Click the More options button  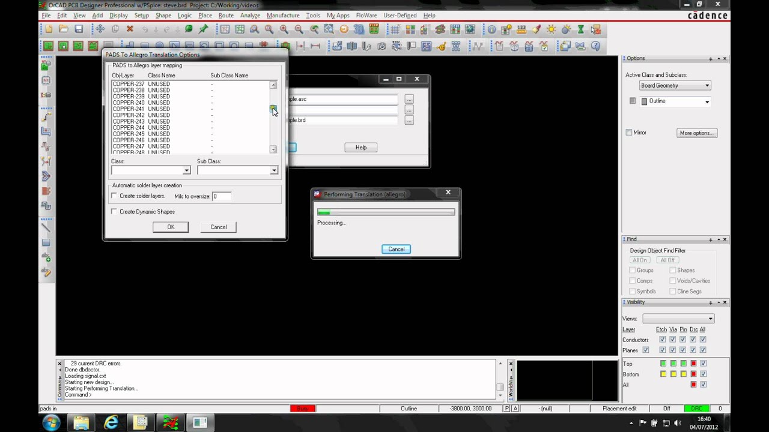coord(697,133)
